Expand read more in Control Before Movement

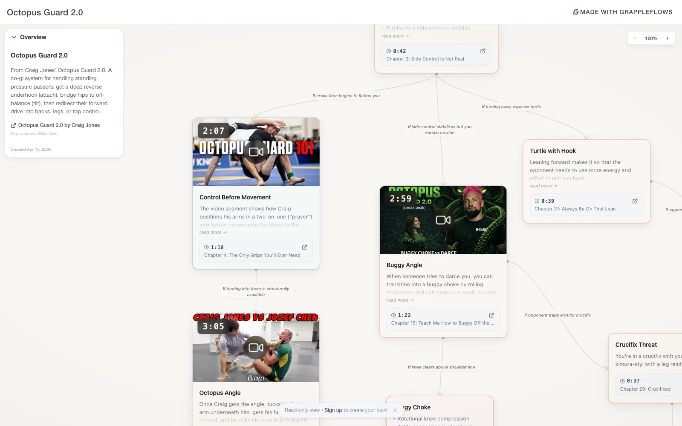coord(213,232)
